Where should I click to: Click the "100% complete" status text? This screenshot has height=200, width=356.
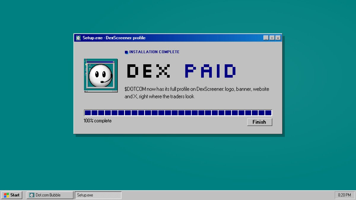[98, 121]
